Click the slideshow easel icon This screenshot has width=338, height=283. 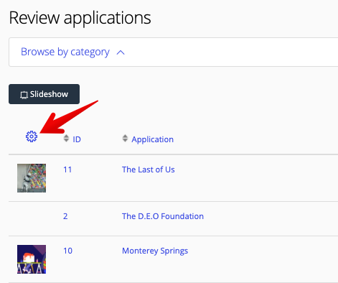pyautogui.click(x=24, y=95)
